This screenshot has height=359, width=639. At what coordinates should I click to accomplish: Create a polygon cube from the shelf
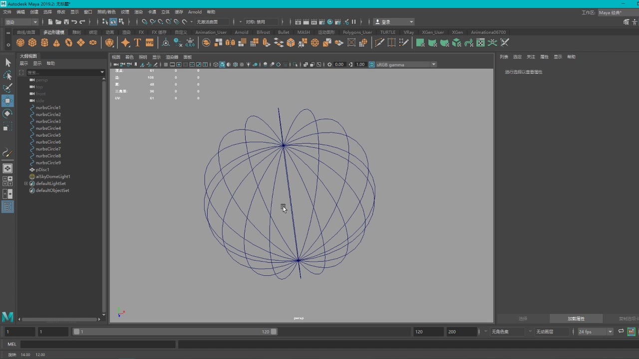[32, 43]
